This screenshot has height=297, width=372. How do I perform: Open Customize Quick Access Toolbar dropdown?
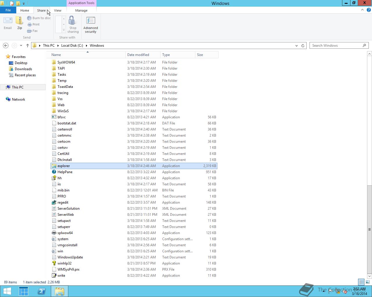24,3
